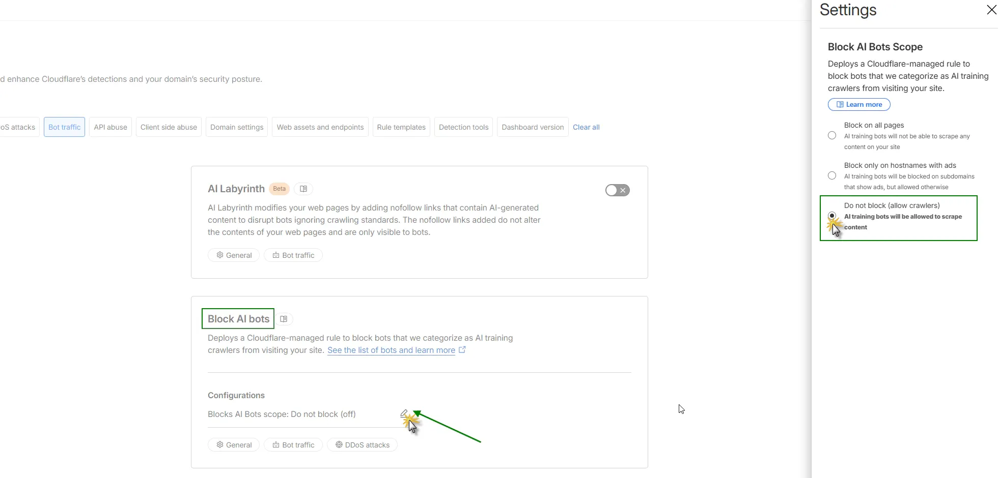999x478 pixels.
Task: Click the Rule templates filter chip
Action: point(401,127)
